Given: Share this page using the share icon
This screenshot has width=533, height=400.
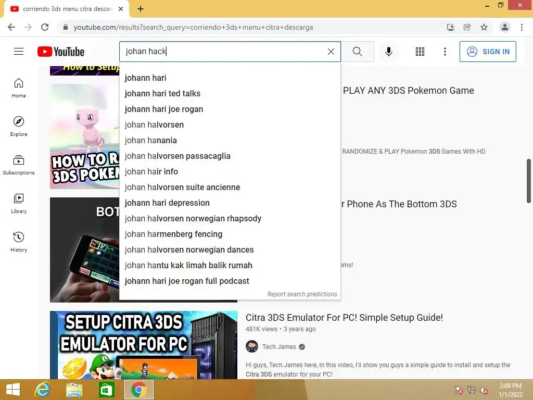Looking at the screenshot, I should 467,27.
